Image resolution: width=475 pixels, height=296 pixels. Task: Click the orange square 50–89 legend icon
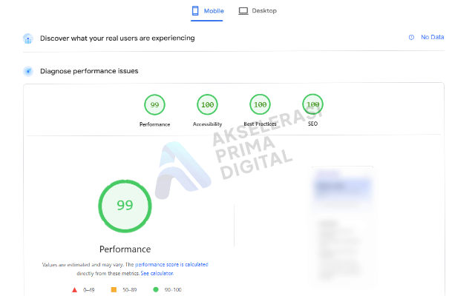click(x=114, y=289)
